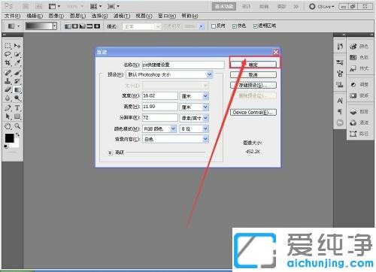Screen dimensions: 376x272
Task: Open the Character panel icon
Action: [340, 101]
